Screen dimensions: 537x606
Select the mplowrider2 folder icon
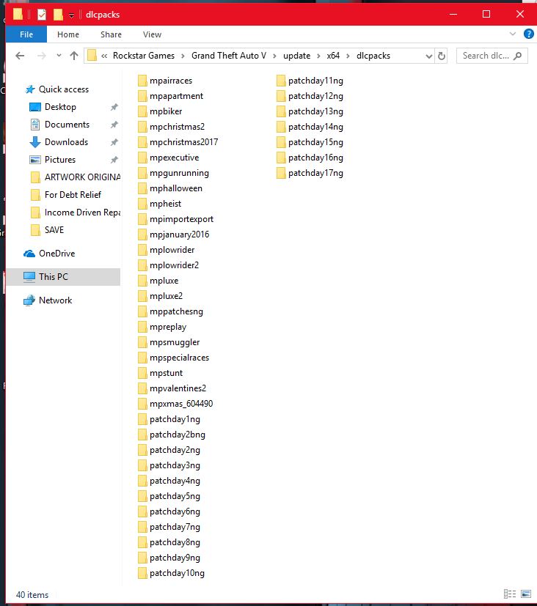(x=142, y=265)
